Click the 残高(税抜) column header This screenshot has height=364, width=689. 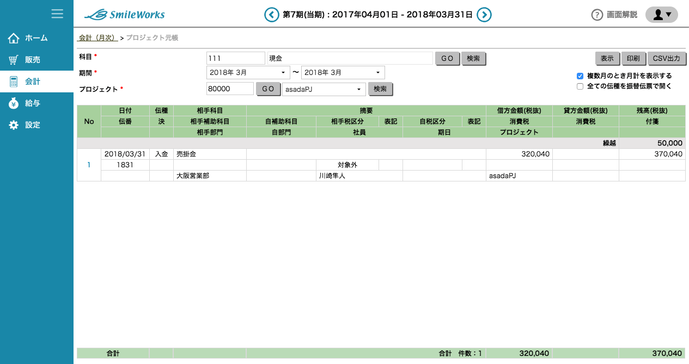pos(652,110)
